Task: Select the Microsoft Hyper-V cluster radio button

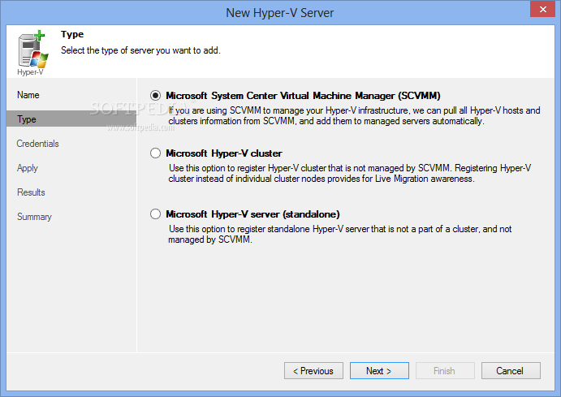Action: click(155, 153)
